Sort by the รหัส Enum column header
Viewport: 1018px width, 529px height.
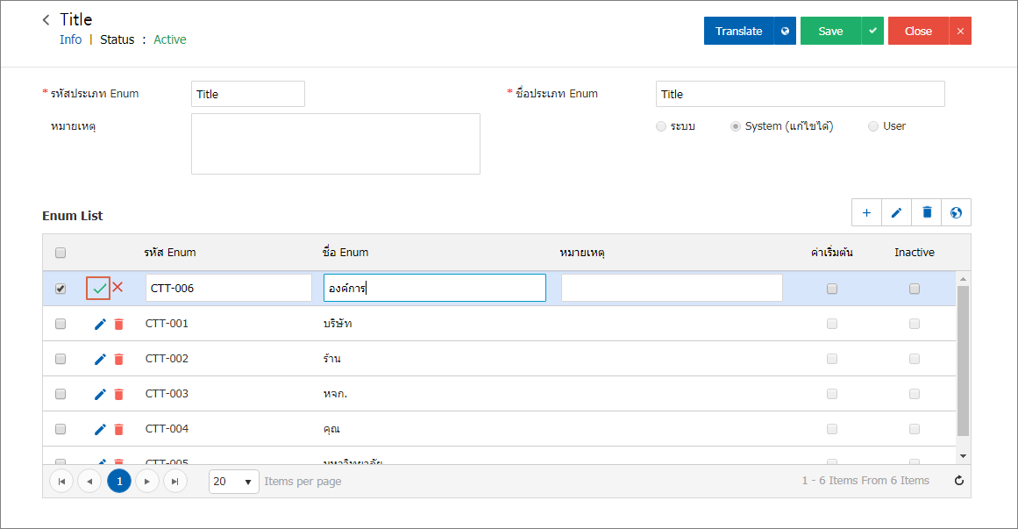(170, 252)
